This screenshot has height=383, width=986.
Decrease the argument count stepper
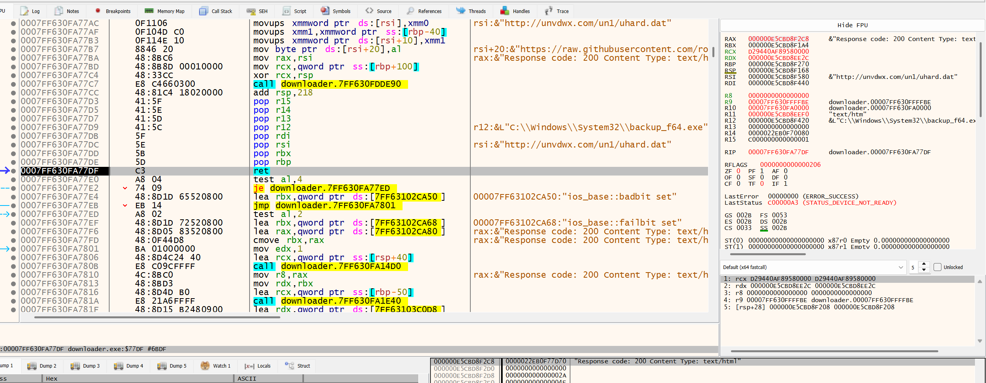coord(924,270)
